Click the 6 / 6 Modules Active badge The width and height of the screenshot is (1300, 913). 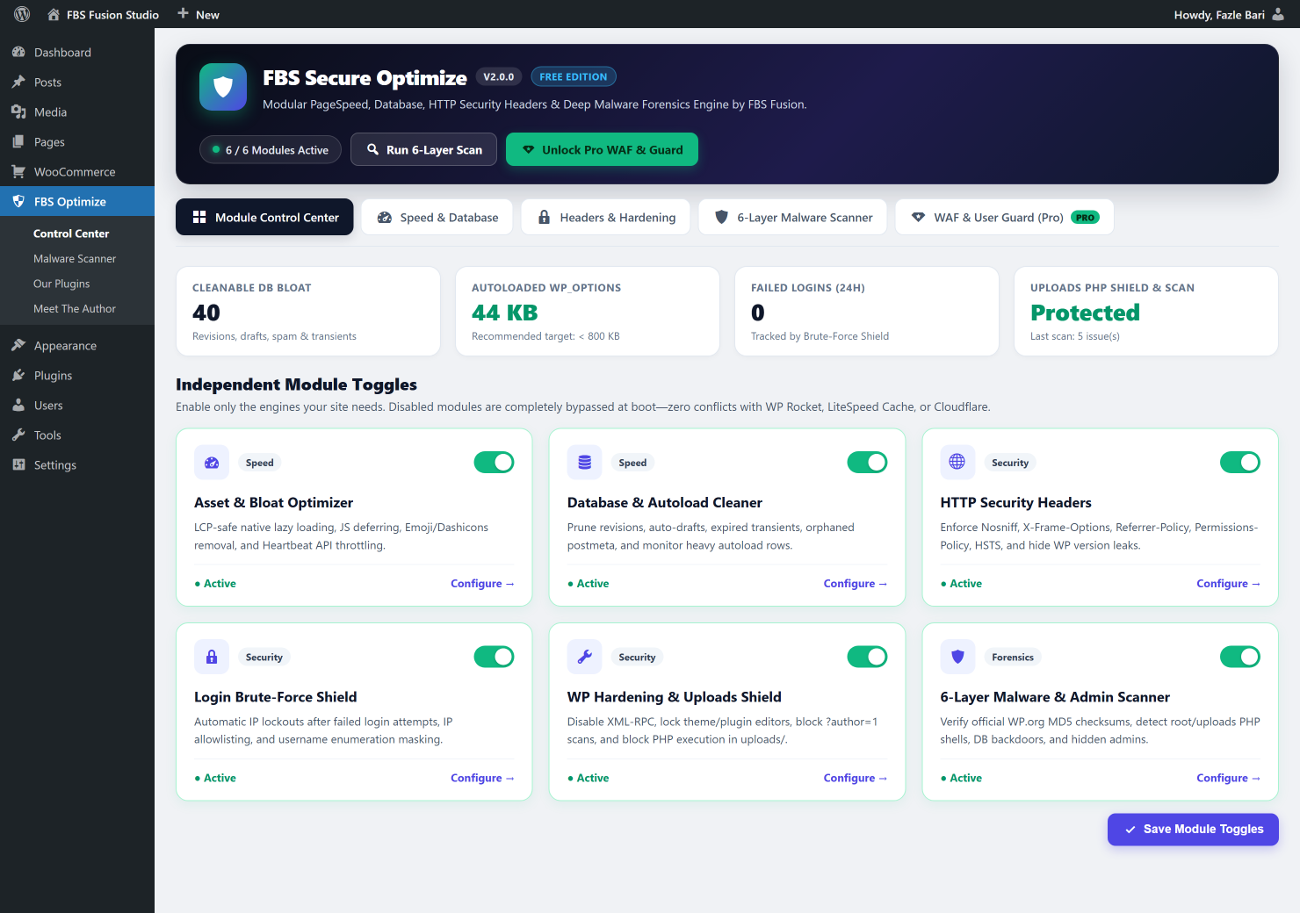click(x=271, y=150)
